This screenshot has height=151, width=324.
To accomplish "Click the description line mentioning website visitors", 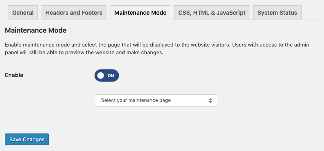I will click(x=157, y=45).
